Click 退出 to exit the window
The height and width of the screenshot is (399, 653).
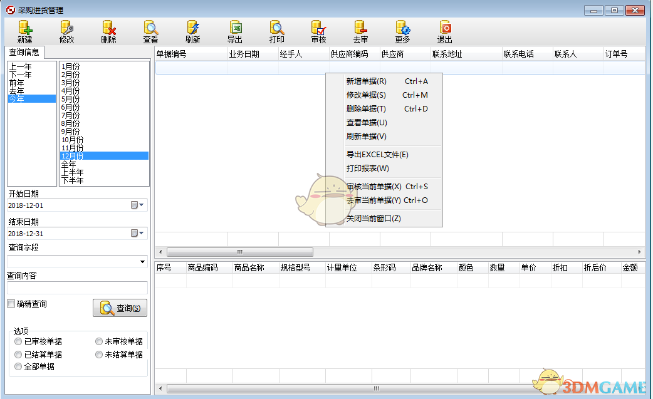[x=445, y=31]
